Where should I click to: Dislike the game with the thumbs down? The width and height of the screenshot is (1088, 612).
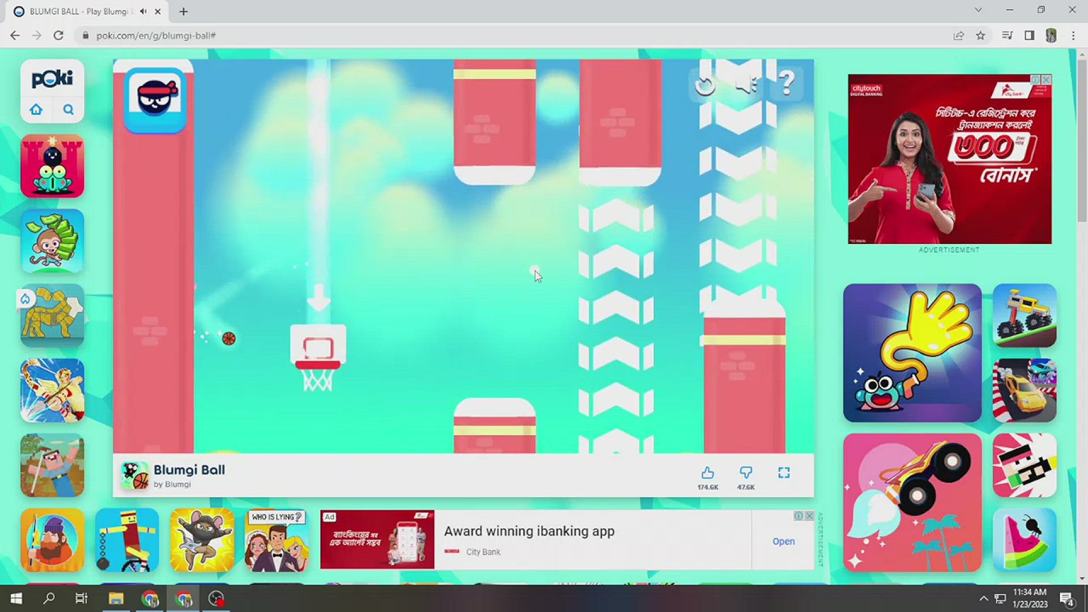[746, 473]
